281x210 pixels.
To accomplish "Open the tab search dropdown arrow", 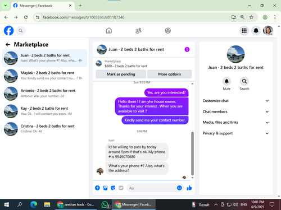I will [6, 6].
